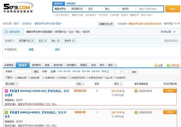This screenshot has height=127, width=181.
Task: Select the 游戏币 category tab
Action: [x=23, y=65]
